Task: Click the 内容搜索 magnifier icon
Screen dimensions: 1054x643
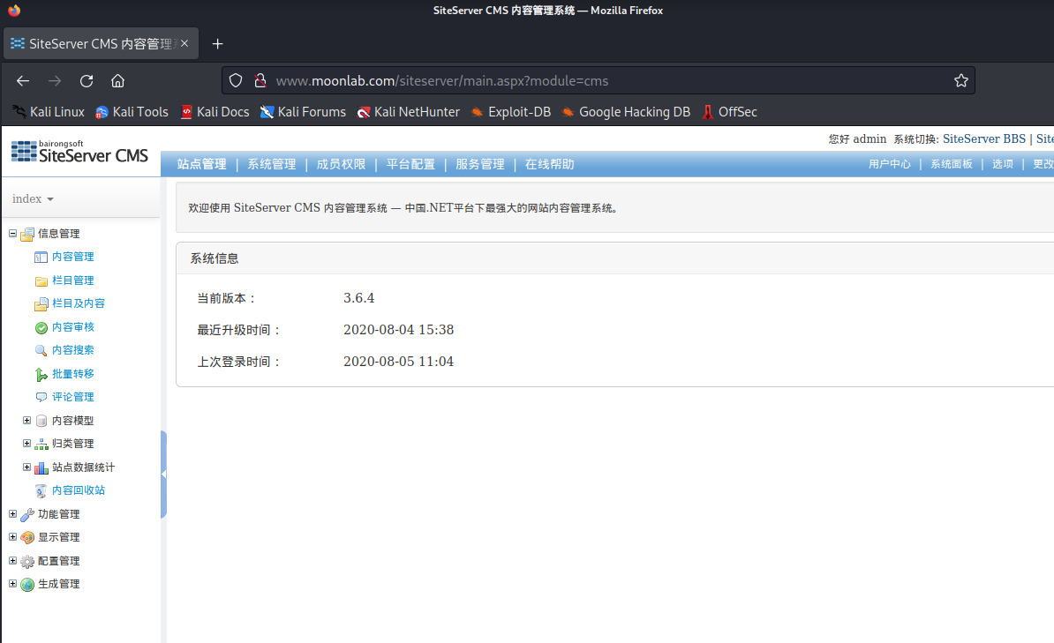Action: [x=41, y=351]
